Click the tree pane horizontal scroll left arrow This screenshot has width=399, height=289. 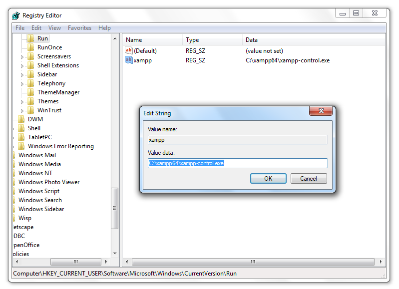[17, 262]
